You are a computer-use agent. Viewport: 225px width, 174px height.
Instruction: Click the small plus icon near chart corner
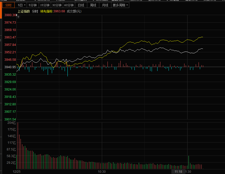[x=18, y=17]
